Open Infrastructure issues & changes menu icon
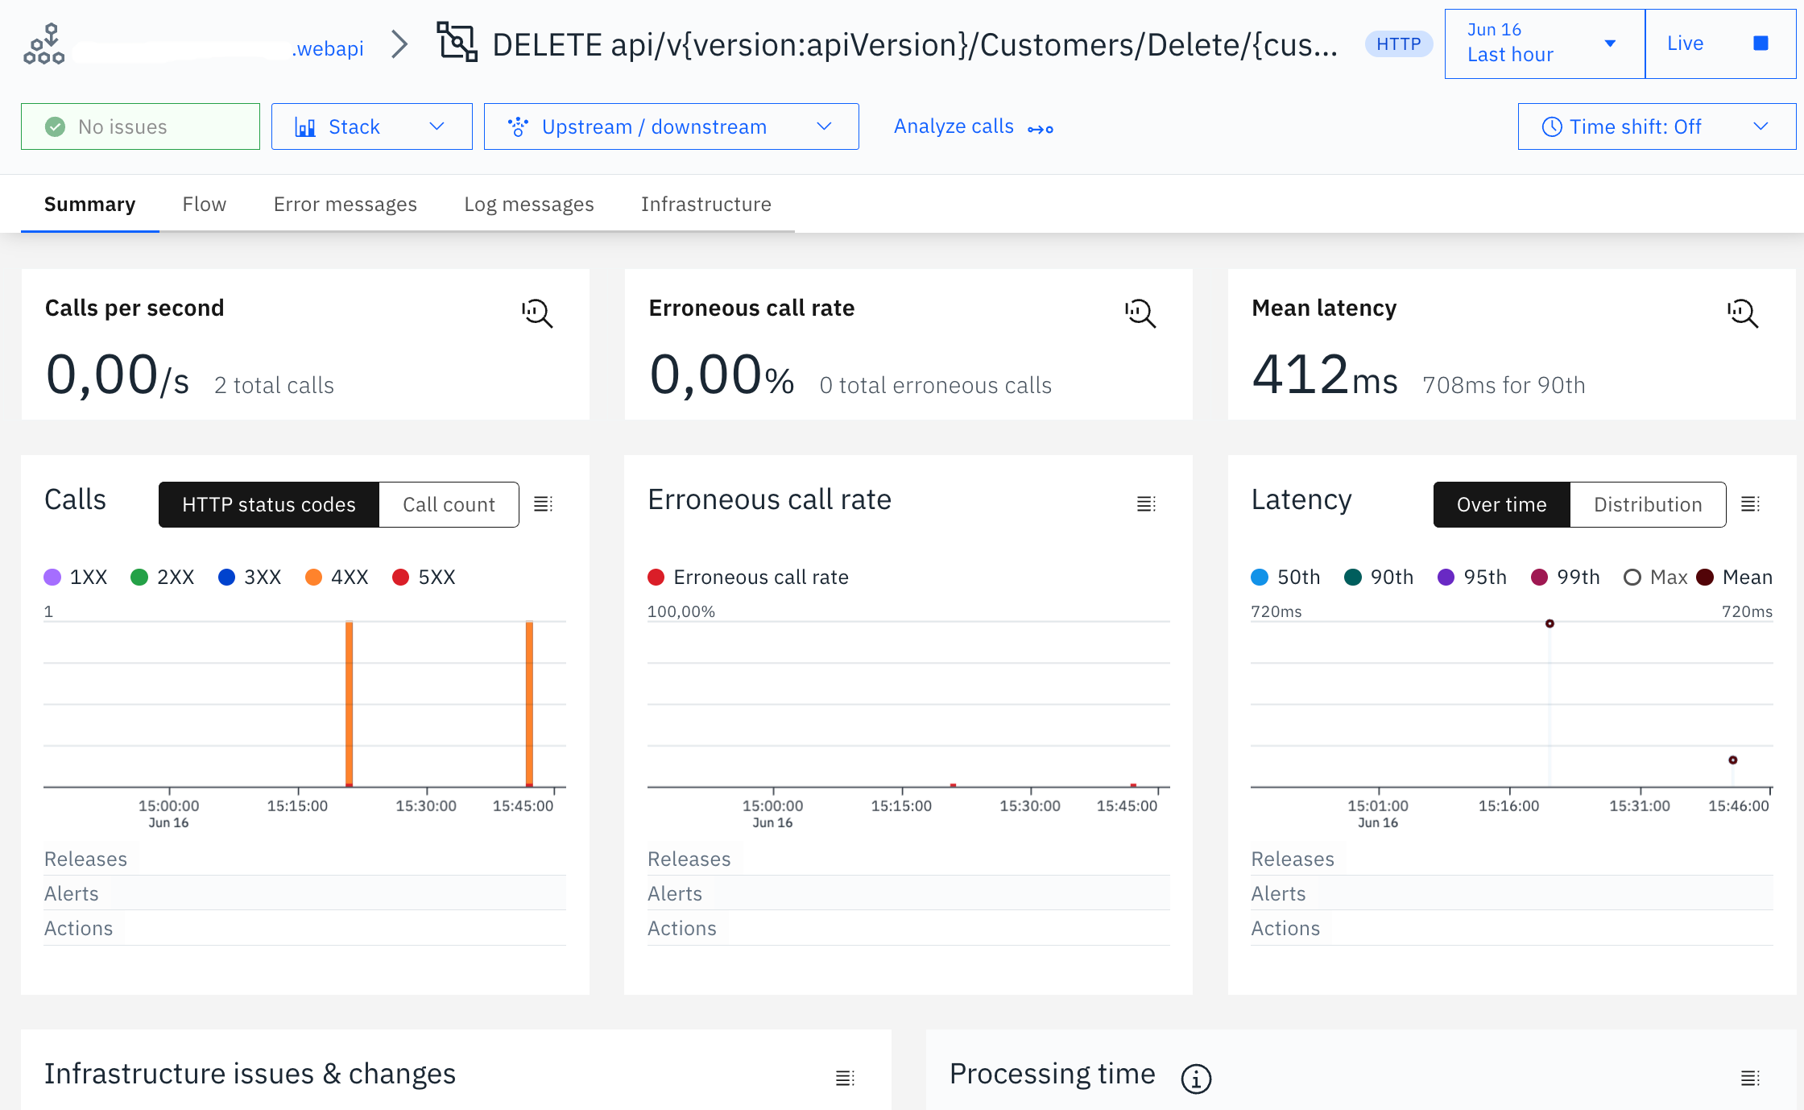 845,1078
